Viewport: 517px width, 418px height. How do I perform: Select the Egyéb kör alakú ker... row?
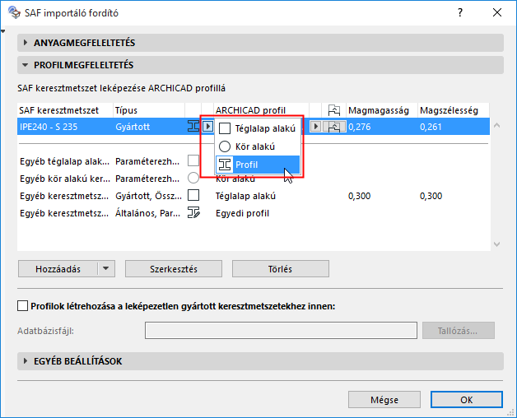(x=254, y=179)
